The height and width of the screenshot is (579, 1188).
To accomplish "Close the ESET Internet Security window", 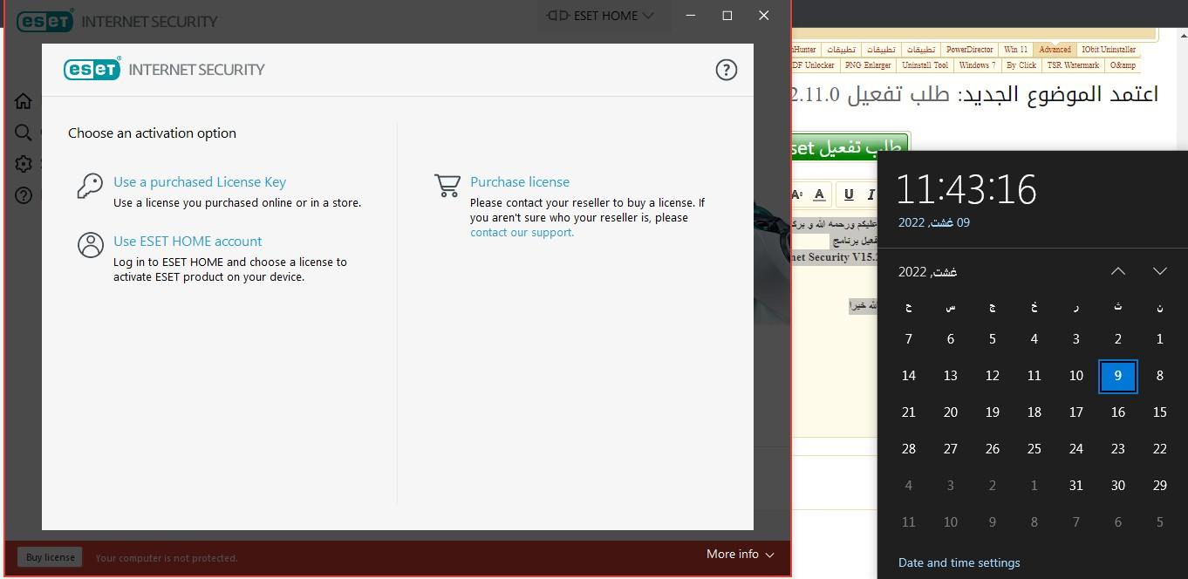I will (x=764, y=16).
